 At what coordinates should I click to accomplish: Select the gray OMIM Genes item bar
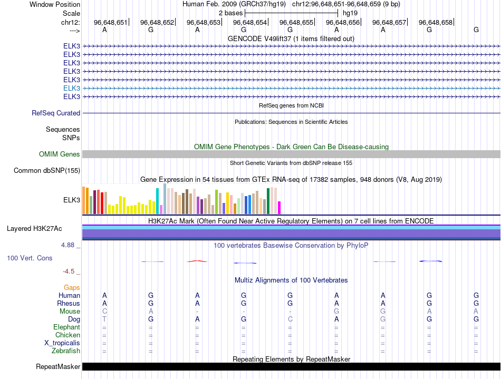click(291, 154)
